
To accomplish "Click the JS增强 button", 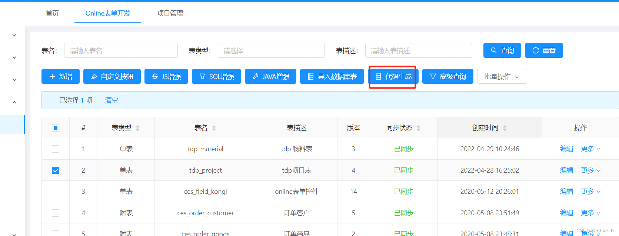I will [x=166, y=76].
